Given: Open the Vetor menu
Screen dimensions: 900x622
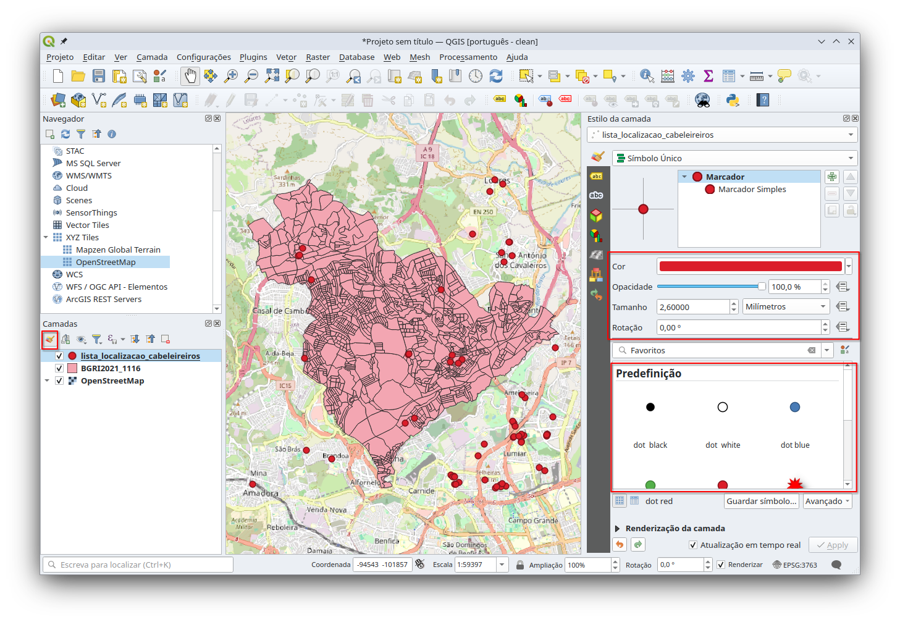Looking at the screenshot, I should 286,57.
